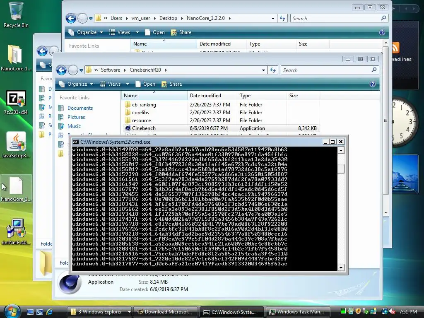Open Views dropdown arrow in CinebenchR20 window
This screenshot has width=424, height=318.
click(128, 84)
